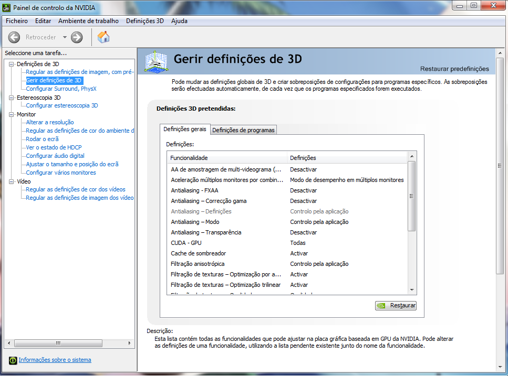Open Regular as definições de cor do ambiente
508x376 pixels.
click(80, 131)
